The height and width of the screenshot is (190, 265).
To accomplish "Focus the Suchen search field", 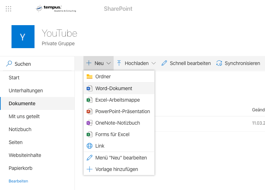I will point(37,64).
